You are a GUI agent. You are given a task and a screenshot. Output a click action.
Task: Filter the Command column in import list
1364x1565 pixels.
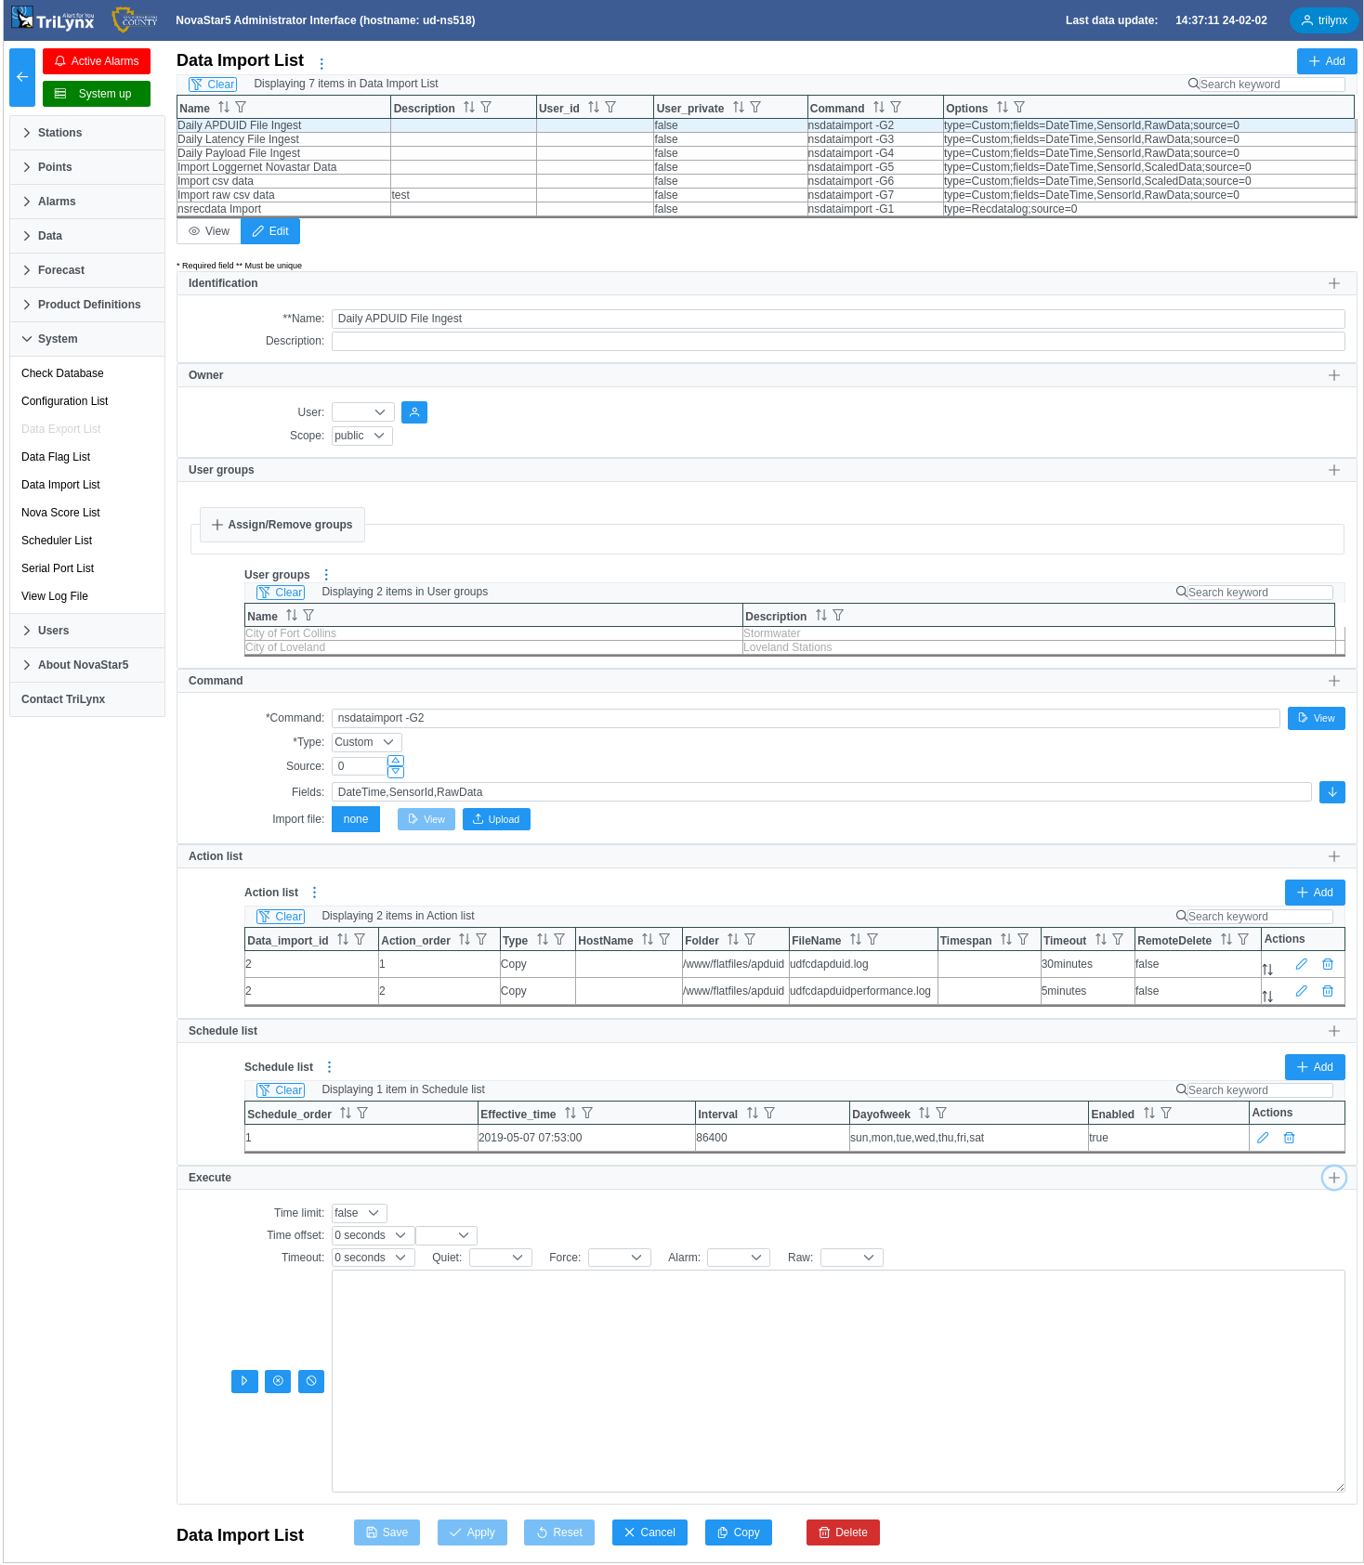point(896,108)
